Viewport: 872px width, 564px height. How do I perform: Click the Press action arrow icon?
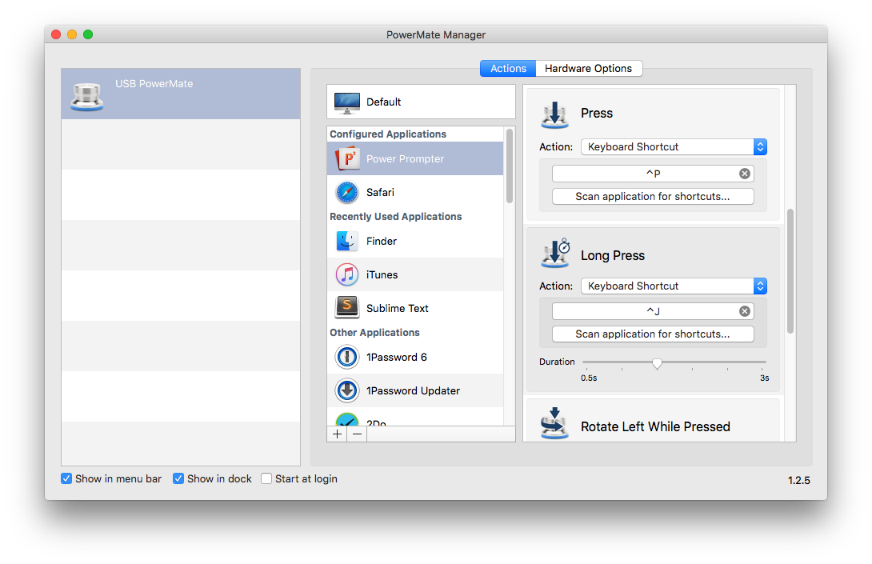pyautogui.click(x=554, y=114)
